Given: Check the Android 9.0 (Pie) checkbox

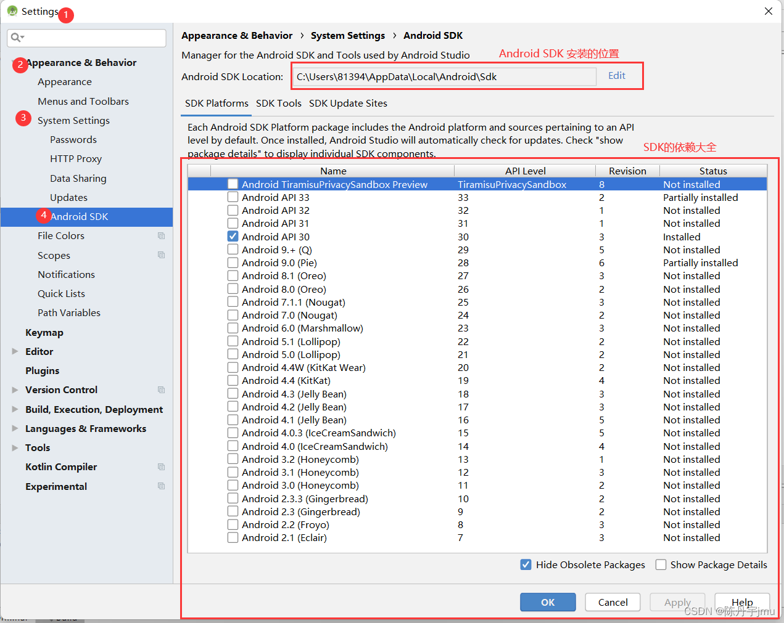Looking at the screenshot, I should tap(233, 263).
